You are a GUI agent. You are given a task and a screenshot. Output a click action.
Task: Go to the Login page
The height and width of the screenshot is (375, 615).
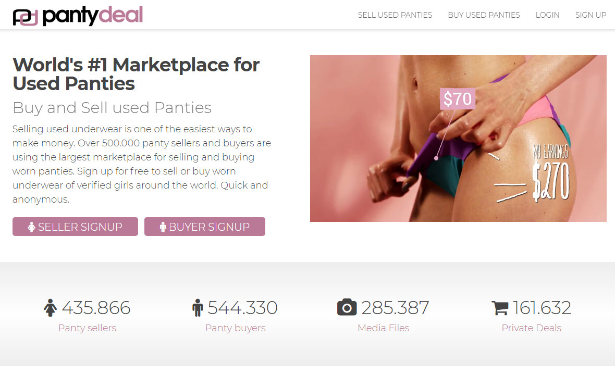[547, 15]
